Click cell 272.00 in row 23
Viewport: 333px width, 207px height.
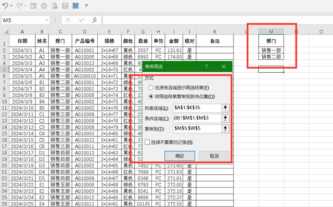tap(174, 185)
